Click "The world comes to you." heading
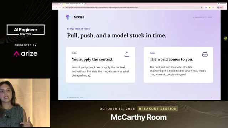 [x=171, y=59]
